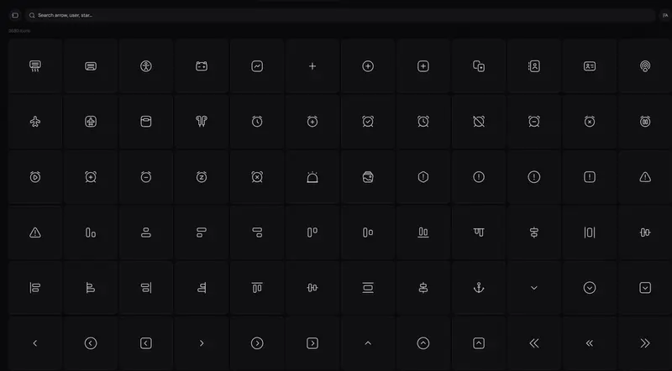Select the alarm clock with checkmark icon
Screen dimensions: 672x371
click(368, 122)
